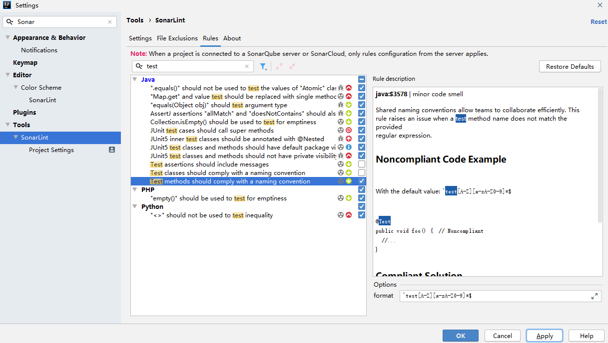Select Notifications in the settings tree

tap(39, 50)
